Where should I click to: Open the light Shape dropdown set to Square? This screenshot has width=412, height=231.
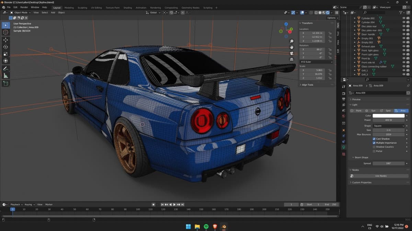(389, 126)
